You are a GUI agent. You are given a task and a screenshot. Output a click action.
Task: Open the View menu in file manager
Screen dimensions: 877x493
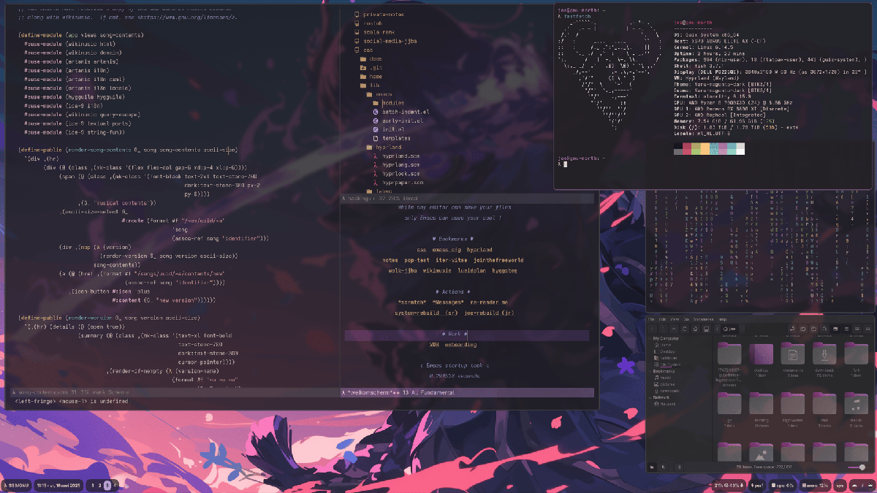674,319
